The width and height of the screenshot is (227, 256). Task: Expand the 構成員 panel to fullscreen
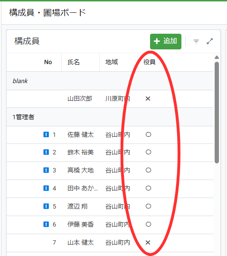pos(210,41)
